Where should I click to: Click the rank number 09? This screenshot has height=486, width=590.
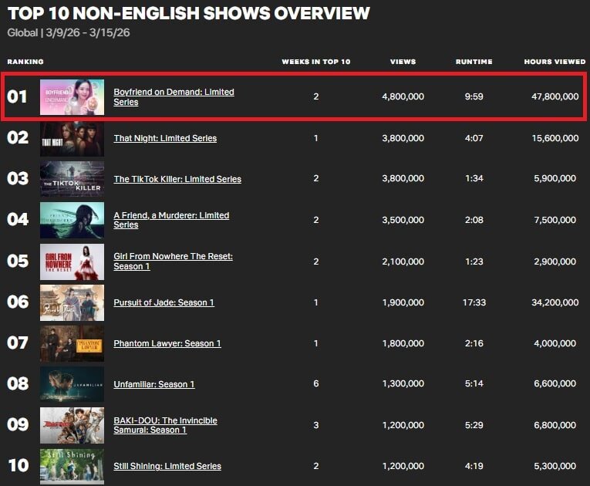(x=18, y=424)
